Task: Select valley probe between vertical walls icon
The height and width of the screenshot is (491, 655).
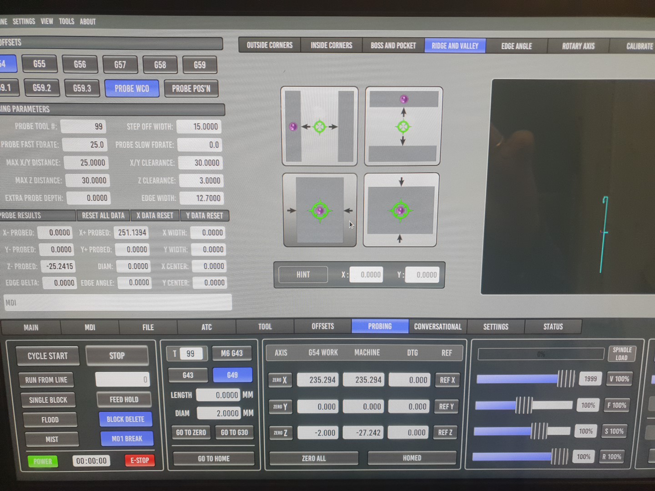Action: click(319, 126)
